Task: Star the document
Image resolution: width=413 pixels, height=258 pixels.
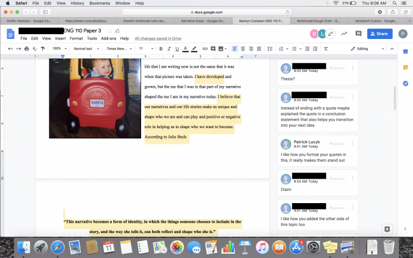Action: pos(109,30)
